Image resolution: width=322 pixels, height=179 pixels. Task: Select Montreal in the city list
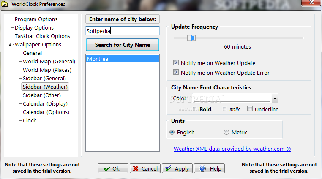coord(123,59)
